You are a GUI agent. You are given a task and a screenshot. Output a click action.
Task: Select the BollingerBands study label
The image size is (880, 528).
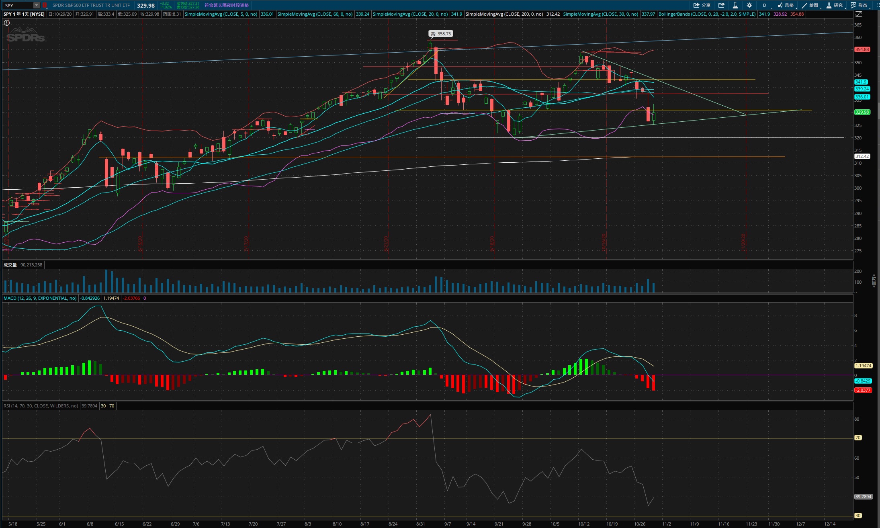pos(707,14)
